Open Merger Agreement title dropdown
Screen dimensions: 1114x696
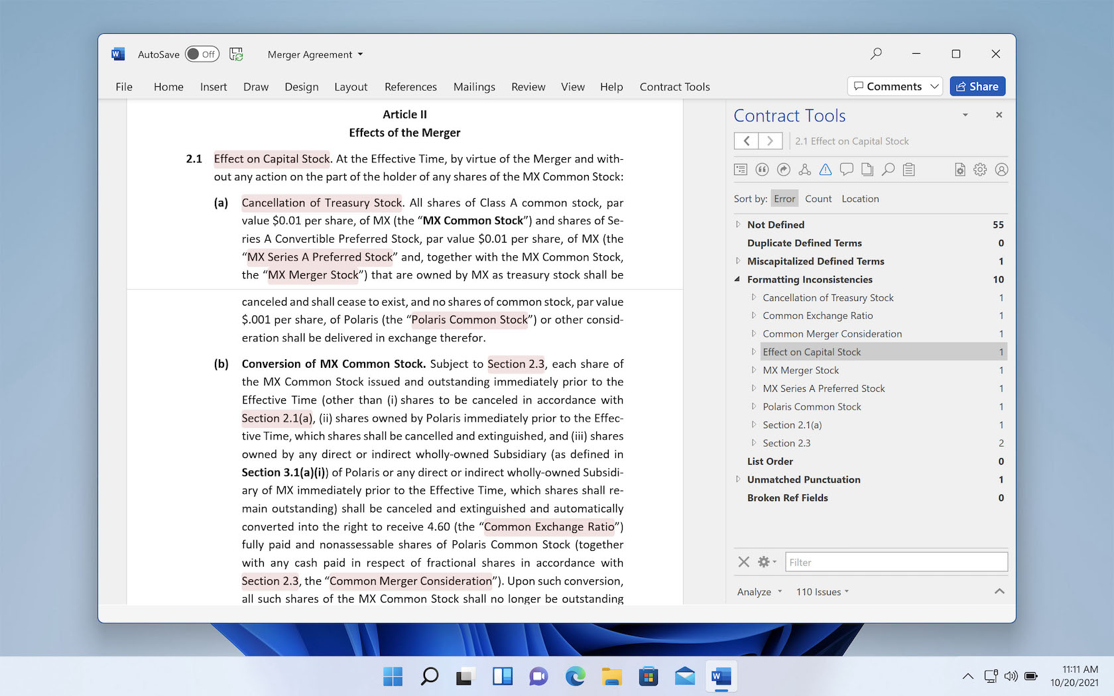(x=360, y=54)
